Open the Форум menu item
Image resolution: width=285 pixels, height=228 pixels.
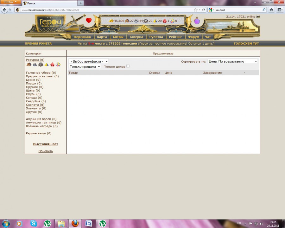193,37
